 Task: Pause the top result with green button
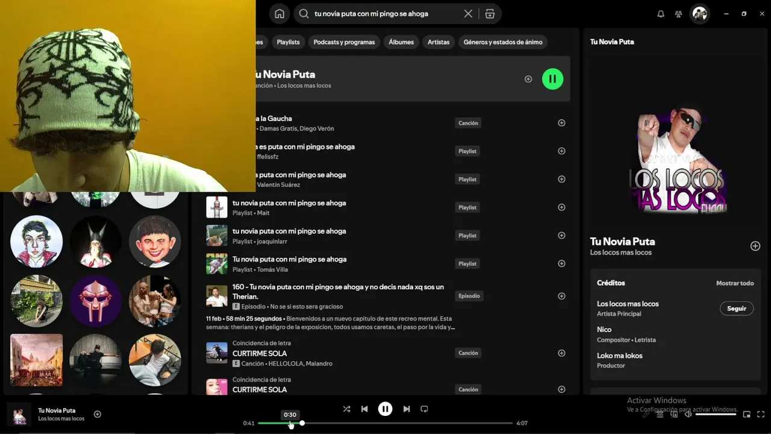click(552, 79)
